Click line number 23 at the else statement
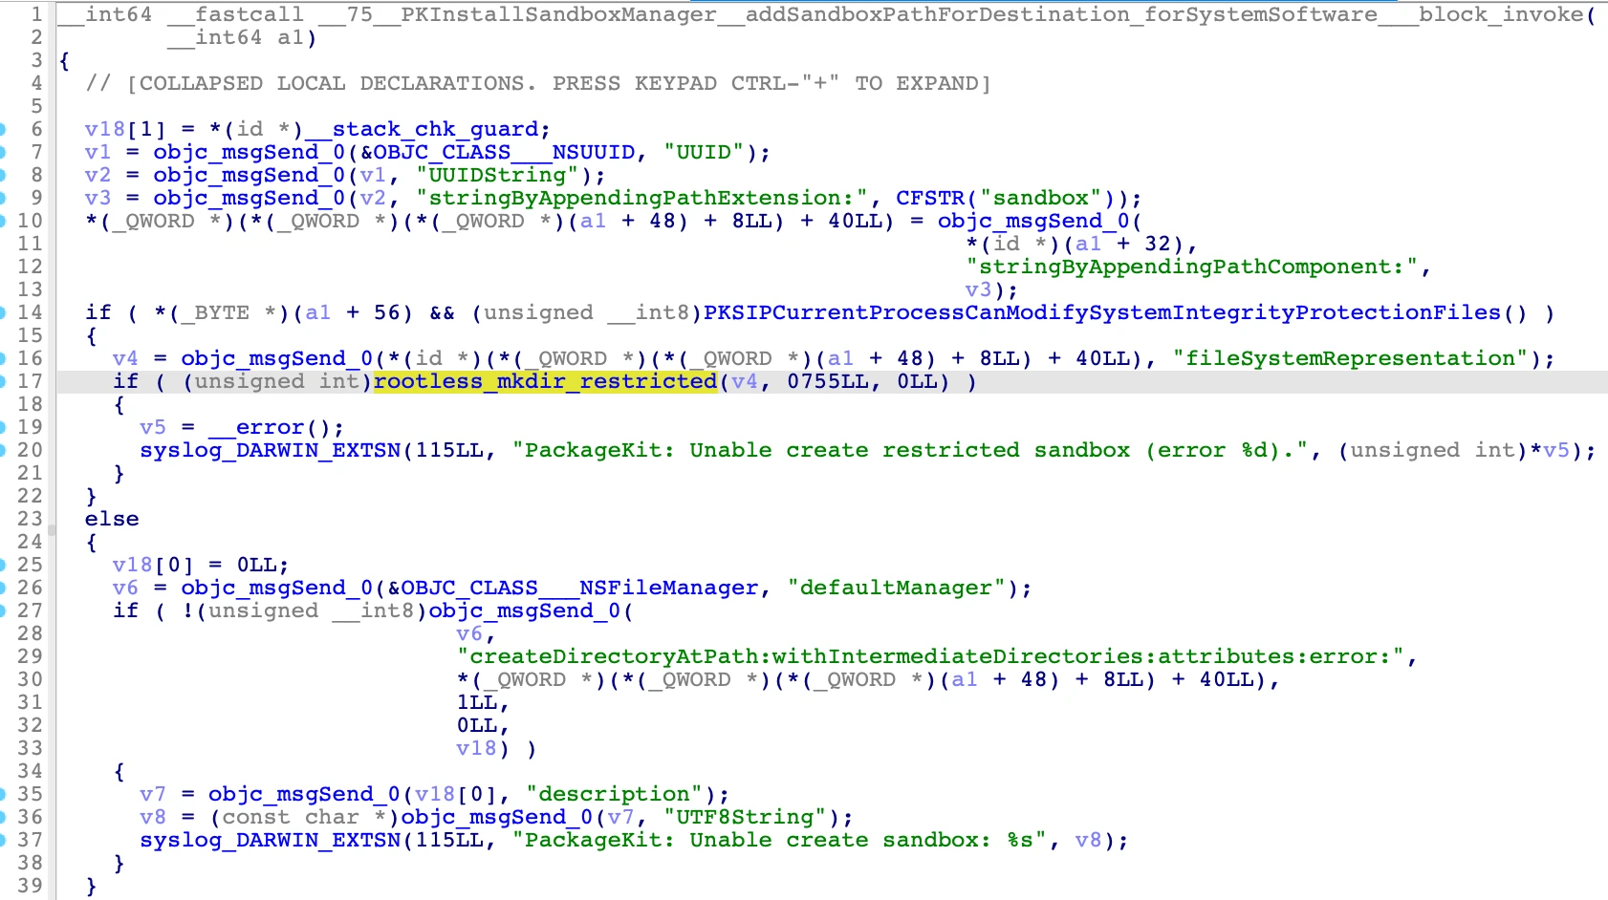 pos(31,519)
